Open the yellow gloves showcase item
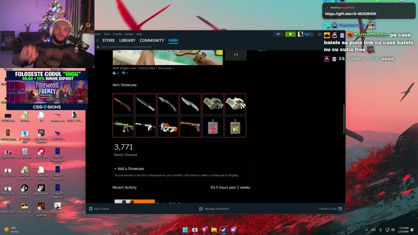 [x=213, y=104]
